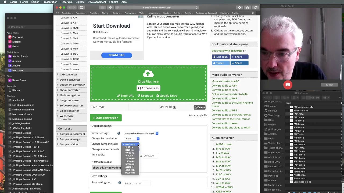Open the Music bookmarks folder
Image resolution: width=344 pixels, height=193 pixels.
click(x=167, y=13)
